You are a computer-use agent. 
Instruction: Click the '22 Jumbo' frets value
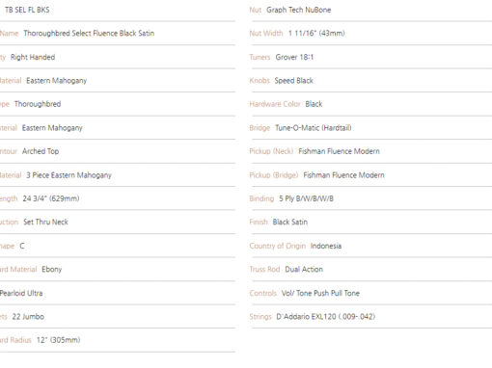(x=28, y=317)
